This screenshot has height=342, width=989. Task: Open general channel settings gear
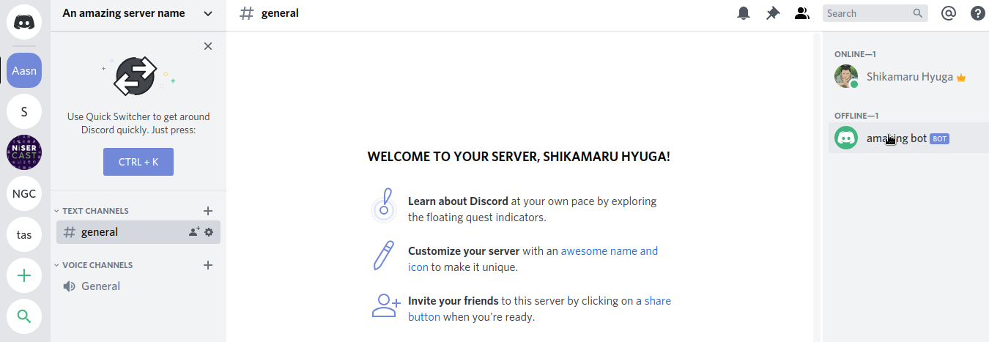coord(209,232)
